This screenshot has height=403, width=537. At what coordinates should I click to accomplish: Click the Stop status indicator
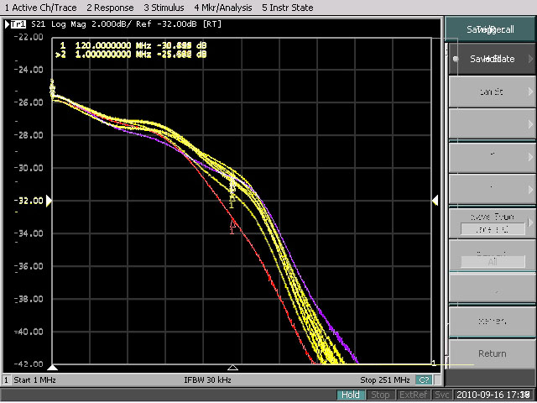[380, 395]
